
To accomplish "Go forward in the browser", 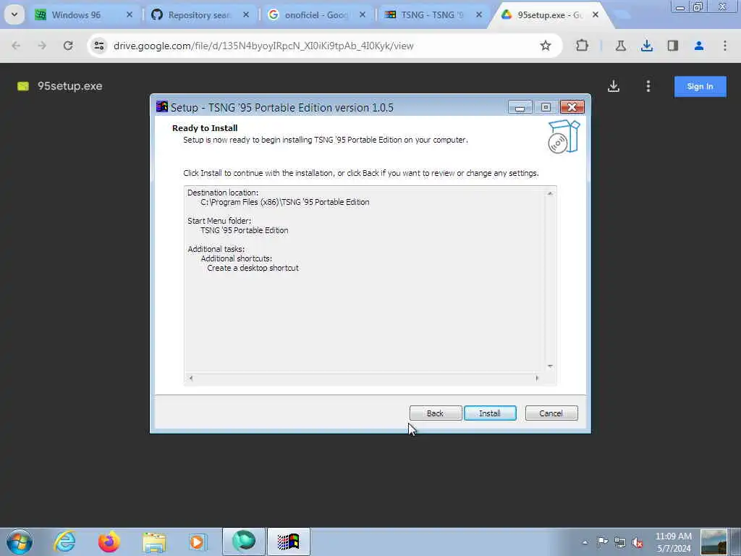I will point(42,46).
